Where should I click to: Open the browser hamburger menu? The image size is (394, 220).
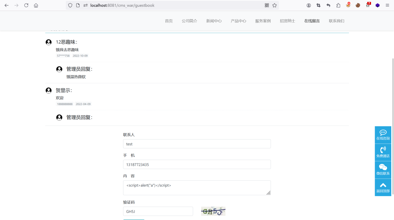click(387, 5)
